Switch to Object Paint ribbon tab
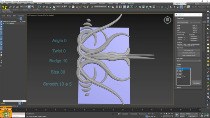This screenshot has width=210, height=118. coord(36,10)
